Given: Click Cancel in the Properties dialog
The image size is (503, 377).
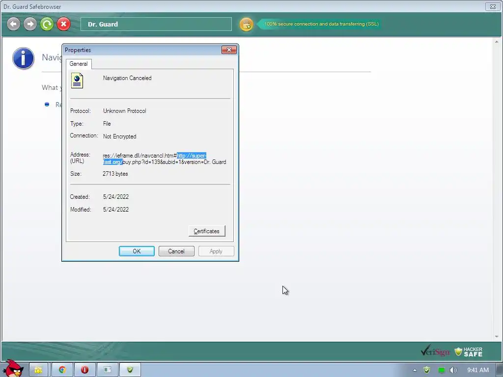Looking at the screenshot, I should (x=176, y=251).
